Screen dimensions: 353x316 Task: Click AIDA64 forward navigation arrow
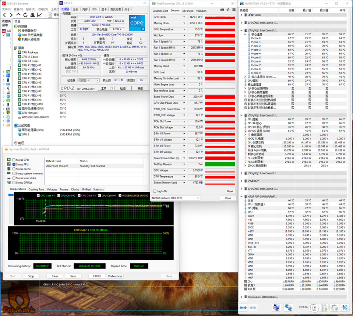click(11, 15)
